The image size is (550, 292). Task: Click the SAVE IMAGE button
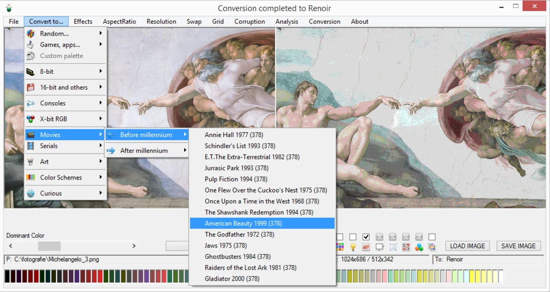point(518,246)
